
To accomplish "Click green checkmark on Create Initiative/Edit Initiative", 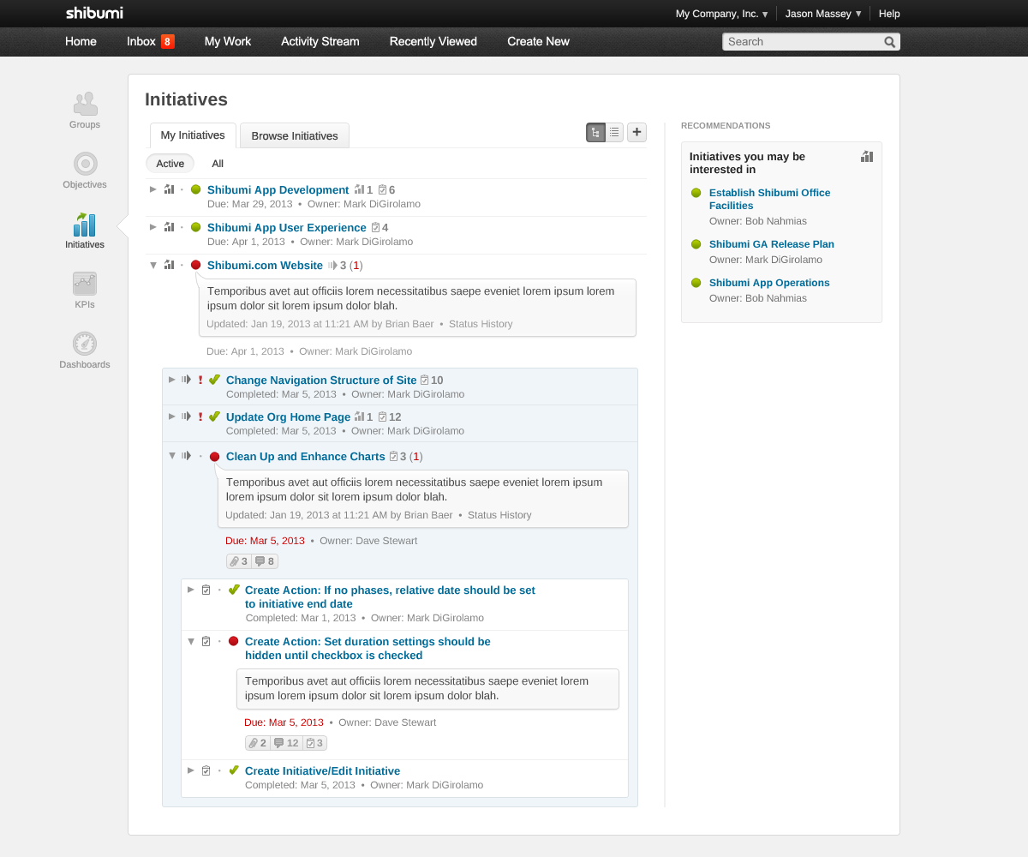I will [x=233, y=770].
